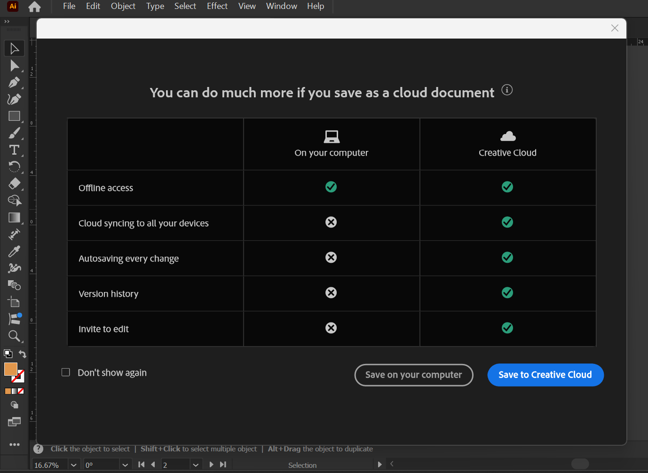Screen dimensions: 648x473
Task: Click the info icon beside the heading
Action: [507, 89]
